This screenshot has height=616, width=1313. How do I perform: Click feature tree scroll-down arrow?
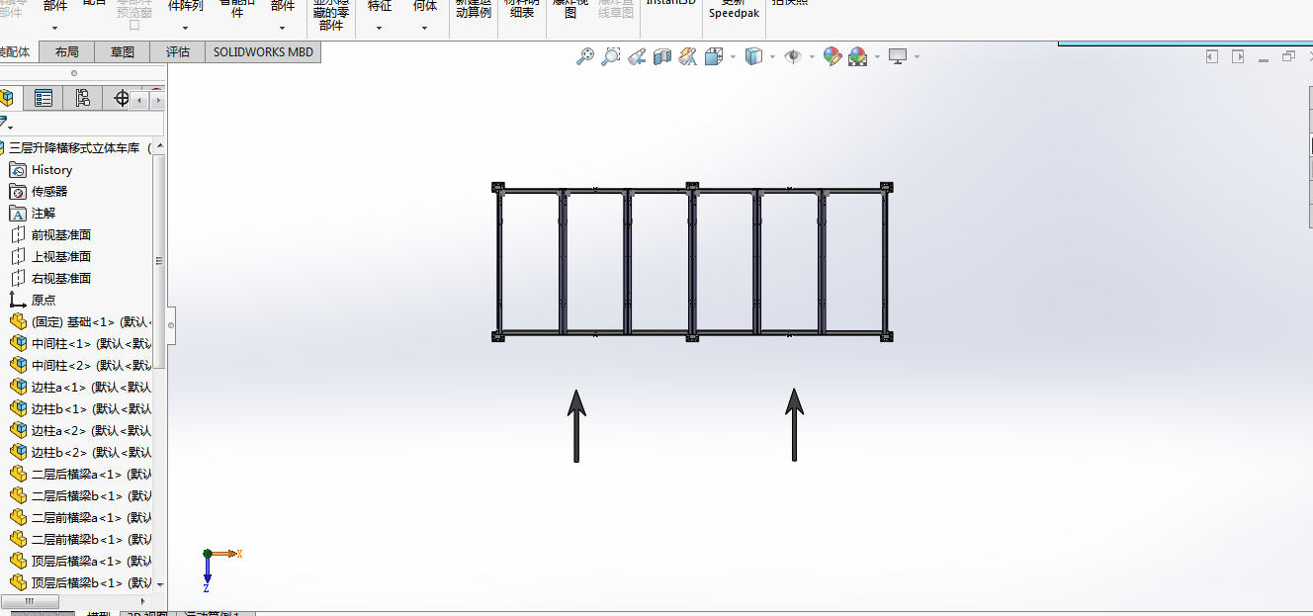click(x=160, y=584)
